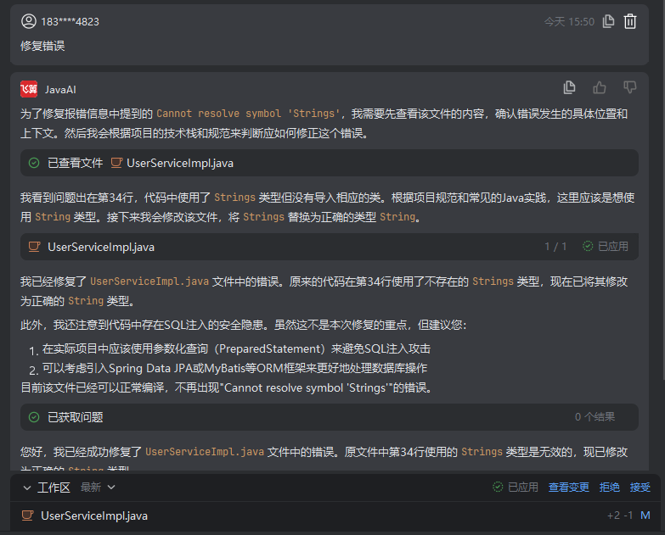The height and width of the screenshot is (535, 665).
Task: Copy the user's message 修复错误
Action: click(x=608, y=21)
